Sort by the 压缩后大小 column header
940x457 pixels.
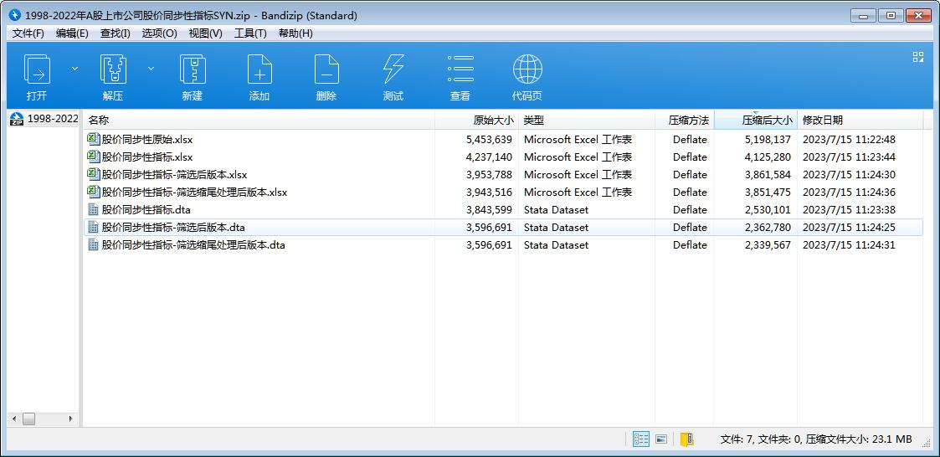point(755,120)
